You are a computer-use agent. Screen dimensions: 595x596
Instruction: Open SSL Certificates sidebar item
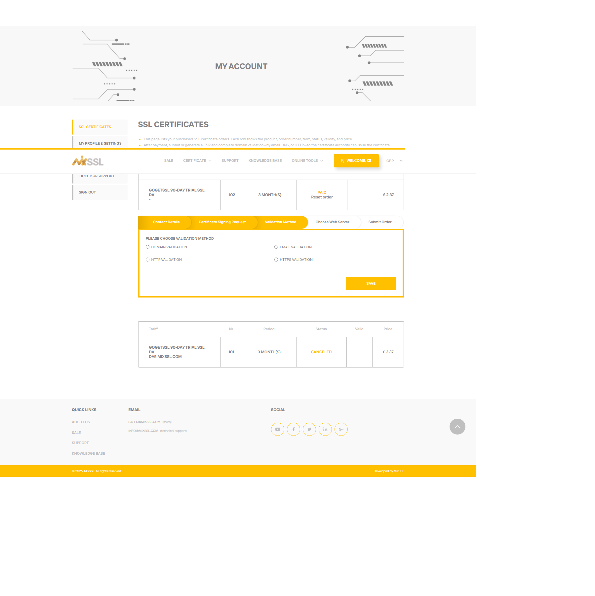tap(100, 127)
